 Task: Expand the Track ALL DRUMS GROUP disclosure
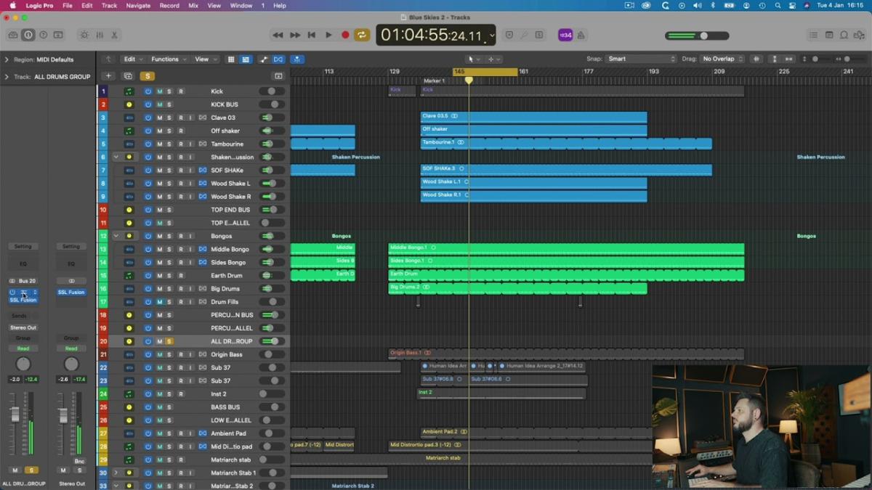7,76
